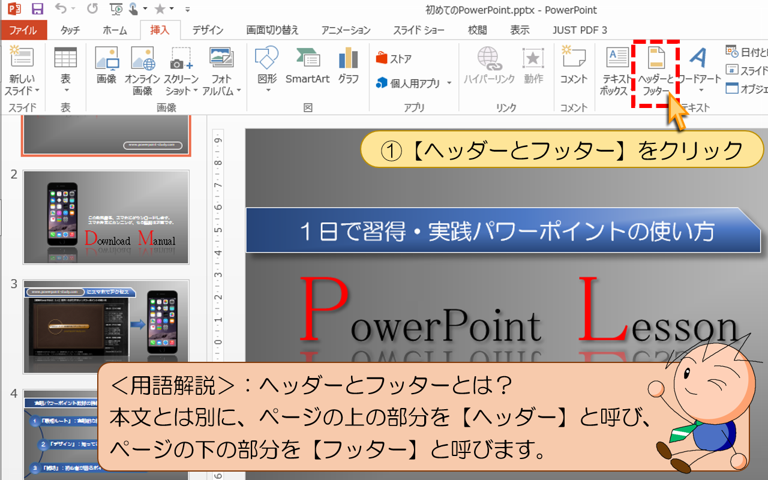Switch to the 表示 tab
768x480 pixels.
pyautogui.click(x=520, y=30)
